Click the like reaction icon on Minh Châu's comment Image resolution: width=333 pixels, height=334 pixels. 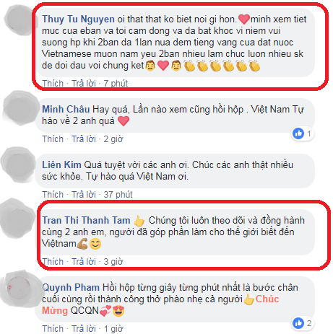point(298,133)
